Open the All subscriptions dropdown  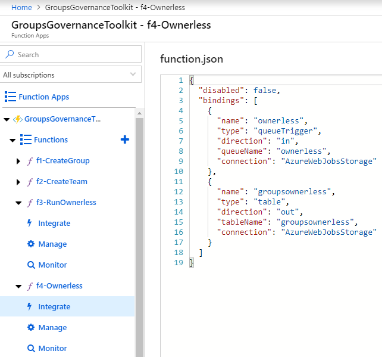coord(71,75)
